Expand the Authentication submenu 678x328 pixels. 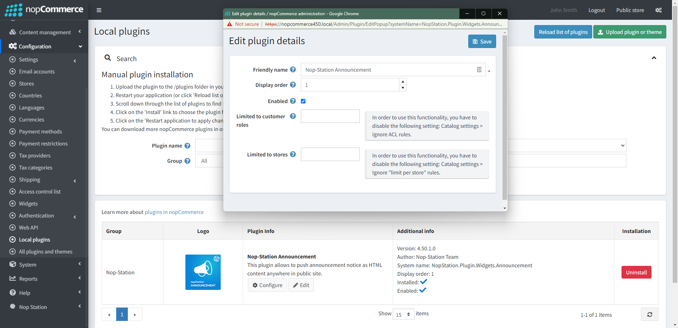tap(44, 216)
